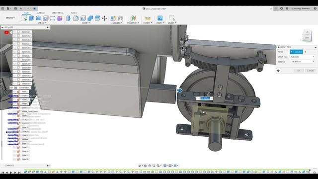318x179 pixels.
Task: Click timeline play button
Action: click(x=11, y=173)
